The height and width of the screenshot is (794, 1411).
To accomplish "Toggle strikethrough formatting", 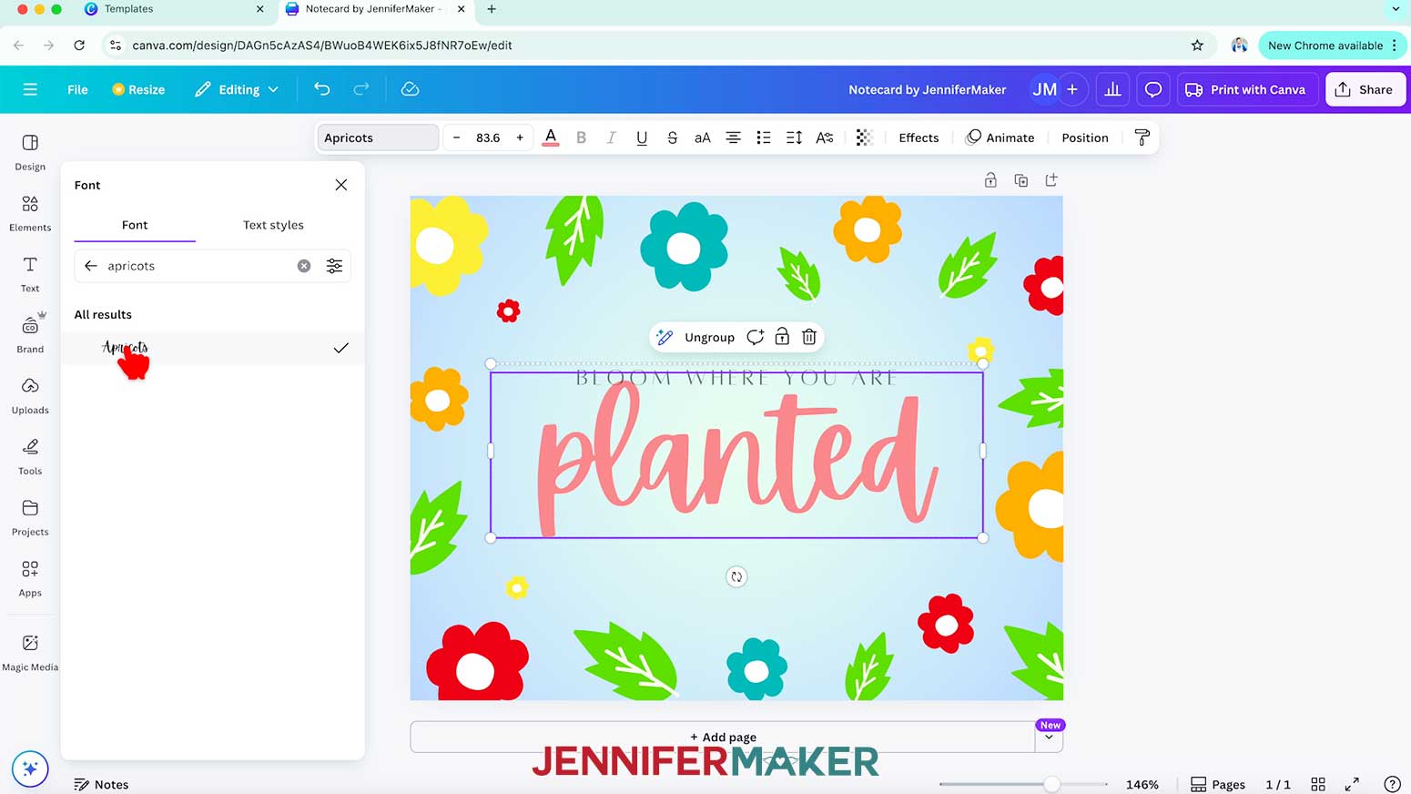I will click(672, 137).
